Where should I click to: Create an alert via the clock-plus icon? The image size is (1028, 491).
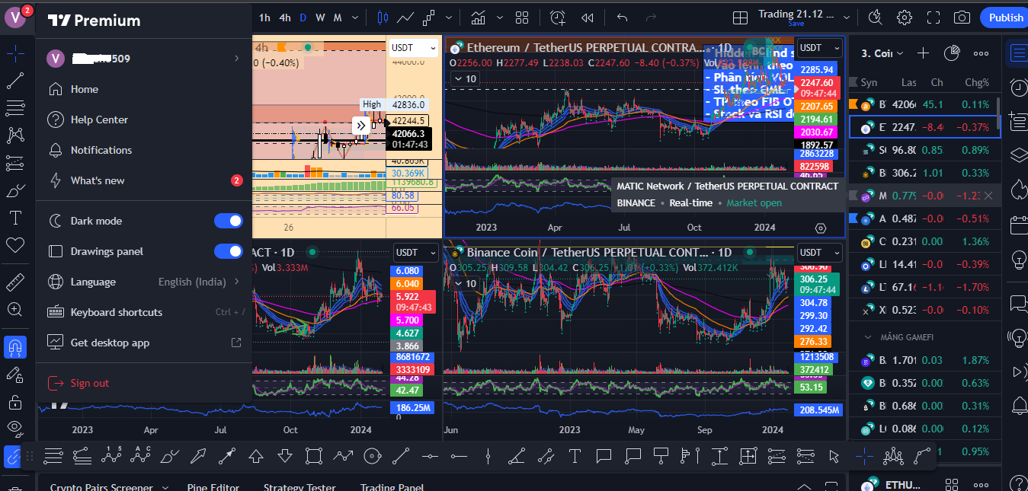[x=557, y=18]
